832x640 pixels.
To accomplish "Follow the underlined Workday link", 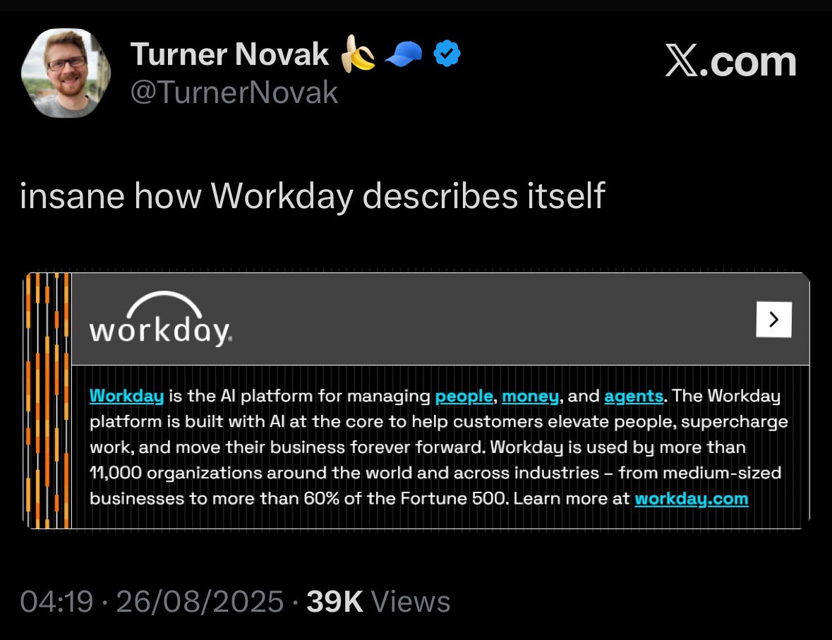I will pos(126,396).
